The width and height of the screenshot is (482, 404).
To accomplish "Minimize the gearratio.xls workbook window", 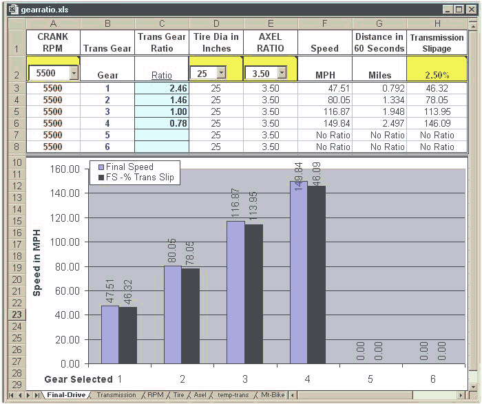I will coord(448,10).
